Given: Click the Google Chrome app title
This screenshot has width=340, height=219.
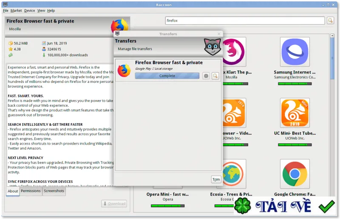Looking at the screenshot, I should 295,194.
